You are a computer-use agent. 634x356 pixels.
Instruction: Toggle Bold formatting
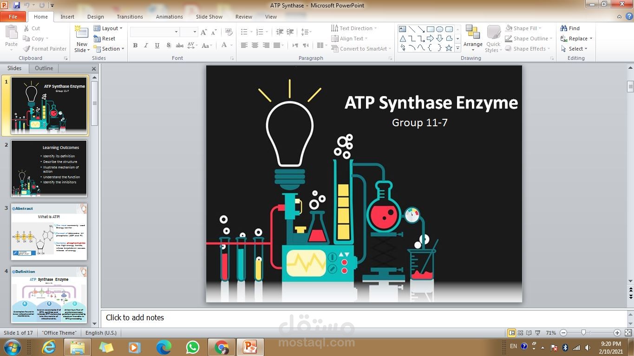coord(135,45)
